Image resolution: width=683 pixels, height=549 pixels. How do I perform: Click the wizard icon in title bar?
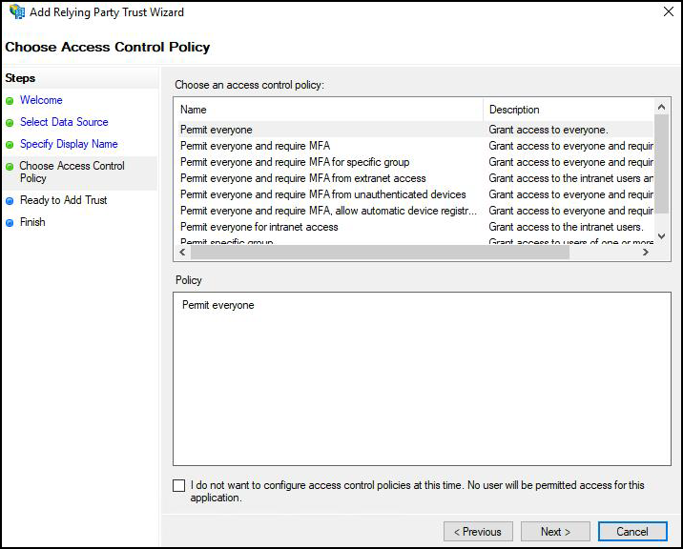click(x=16, y=13)
